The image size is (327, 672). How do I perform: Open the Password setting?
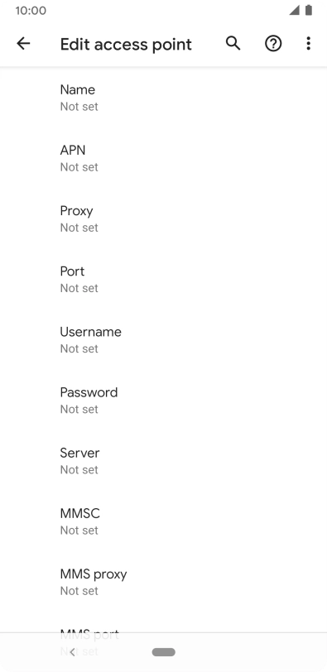[163, 401]
